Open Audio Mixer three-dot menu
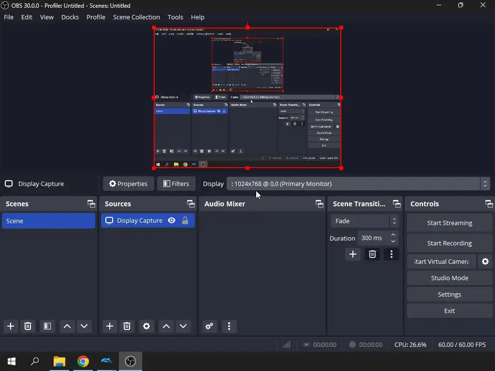Image resolution: width=495 pixels, height=371 pixels. click(229, 326)
